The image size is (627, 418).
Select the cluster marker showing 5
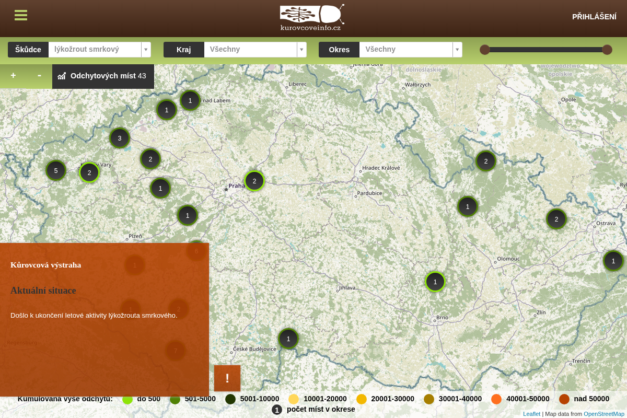pyautogui.click(x=56, y=170)
